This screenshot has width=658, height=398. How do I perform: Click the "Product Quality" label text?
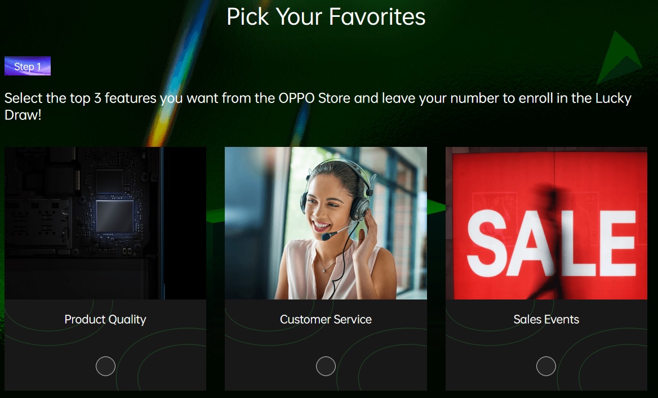pos(105,320)
